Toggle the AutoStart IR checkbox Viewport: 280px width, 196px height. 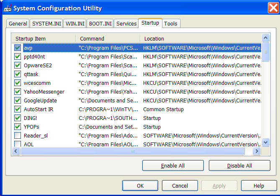pos(18,109)
